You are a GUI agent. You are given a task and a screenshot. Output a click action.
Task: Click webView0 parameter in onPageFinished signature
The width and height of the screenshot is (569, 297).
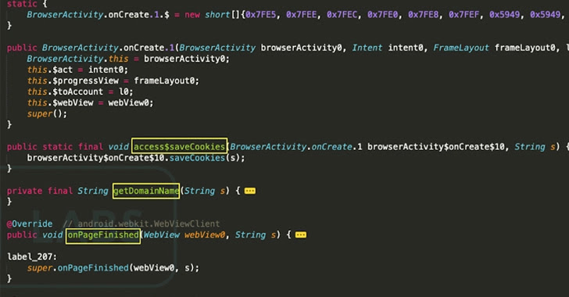[x=205, y=235]
